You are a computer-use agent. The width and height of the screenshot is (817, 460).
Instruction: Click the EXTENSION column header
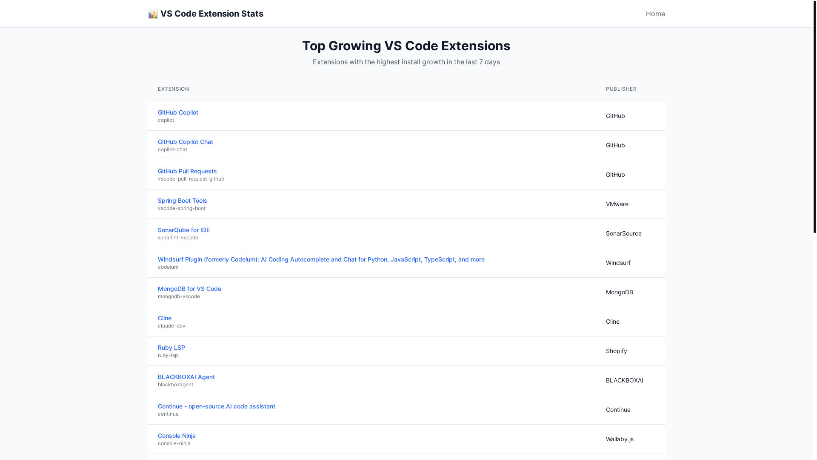click(174, 89)
